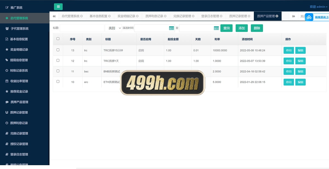Image resolution: width=329 pixels, height=169 pixels.
Task: Close the 登录日志管理 tab
Action: (221, 16)
